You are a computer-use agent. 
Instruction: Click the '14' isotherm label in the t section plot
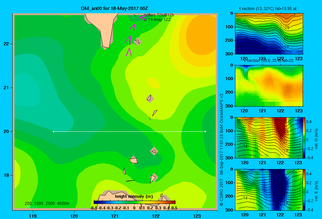(244, 42)
